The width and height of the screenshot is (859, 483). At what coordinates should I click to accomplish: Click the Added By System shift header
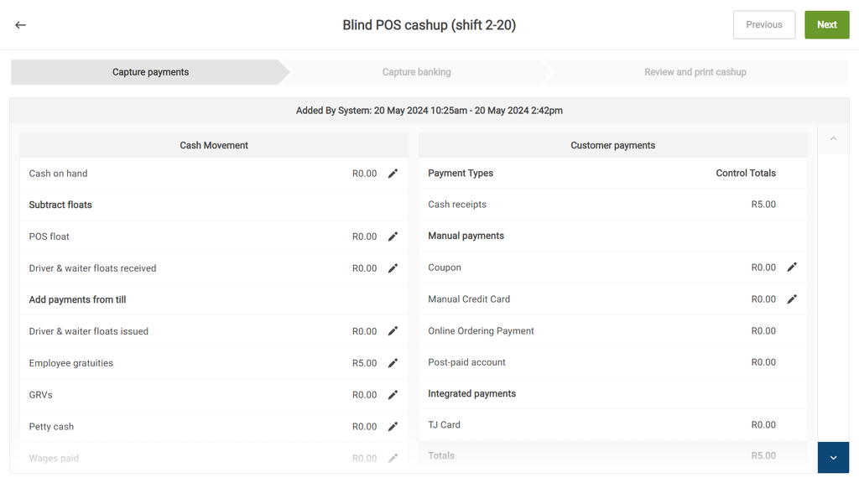coord(429,111)
